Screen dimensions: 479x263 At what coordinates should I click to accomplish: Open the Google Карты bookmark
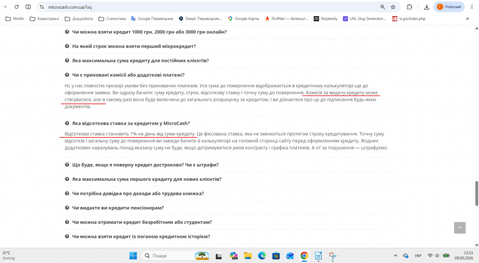pyautogui.click(x=243, y=19)
